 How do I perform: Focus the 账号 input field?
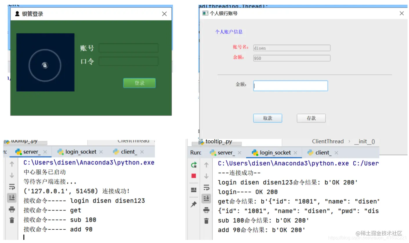[x=129, y=48]
